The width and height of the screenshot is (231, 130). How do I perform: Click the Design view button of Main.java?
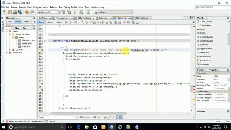click(50, 22)
